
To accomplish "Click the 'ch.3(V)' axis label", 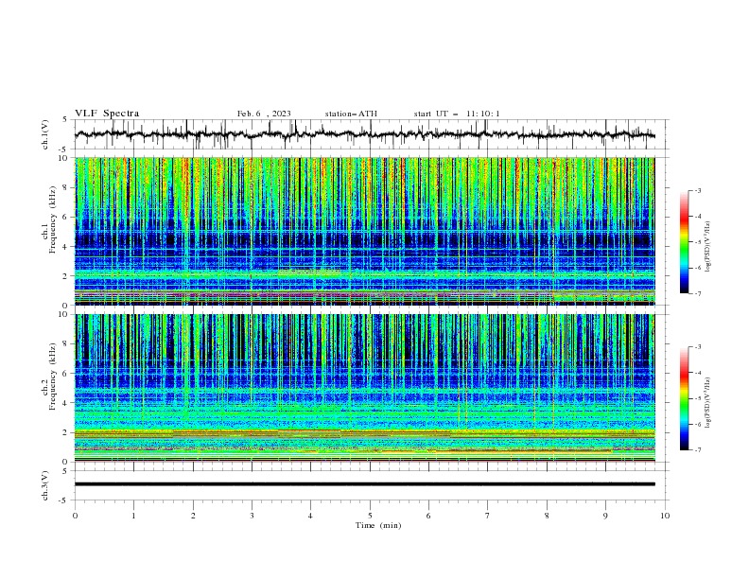I will [x=45, y=485].
